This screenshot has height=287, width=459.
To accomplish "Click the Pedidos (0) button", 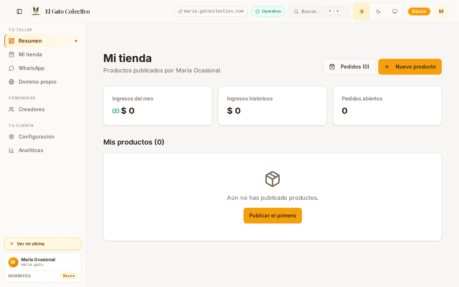I will click(349, 67).
